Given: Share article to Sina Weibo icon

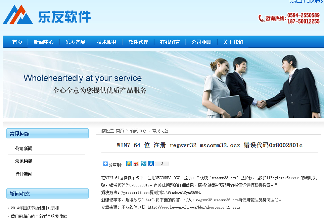Looking at the screenshot, I should click(x=136, y=164).
